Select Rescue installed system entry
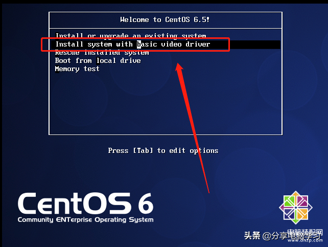 click(102, 52)
